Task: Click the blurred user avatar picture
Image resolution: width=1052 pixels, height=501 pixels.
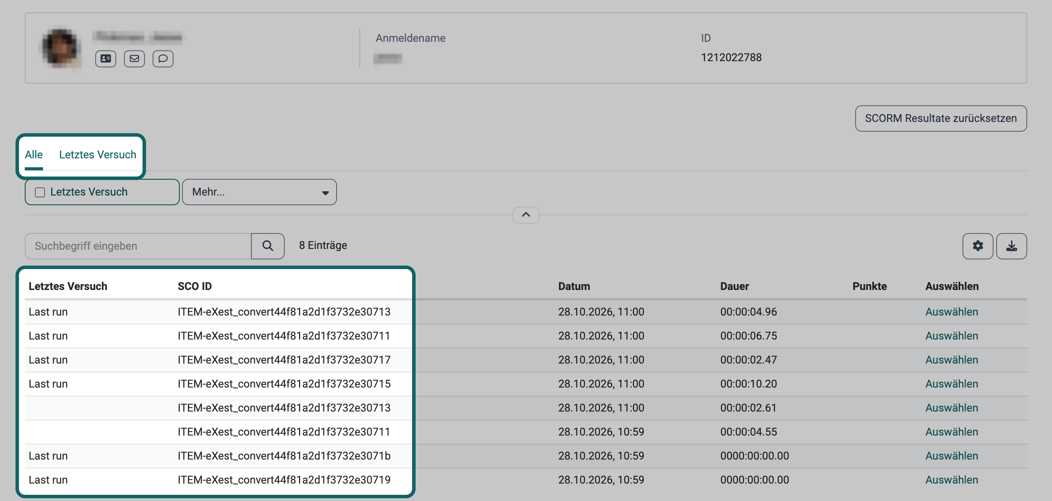Action: point(61,48)
